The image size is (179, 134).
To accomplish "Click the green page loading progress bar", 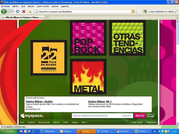I will coord(170,127).
